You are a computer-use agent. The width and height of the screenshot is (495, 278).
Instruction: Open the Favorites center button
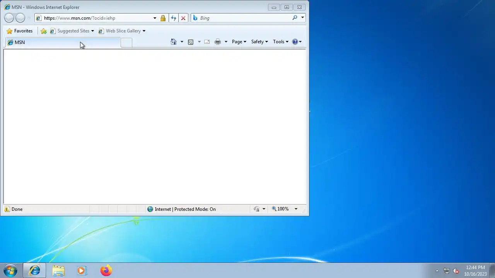point(20,31)
